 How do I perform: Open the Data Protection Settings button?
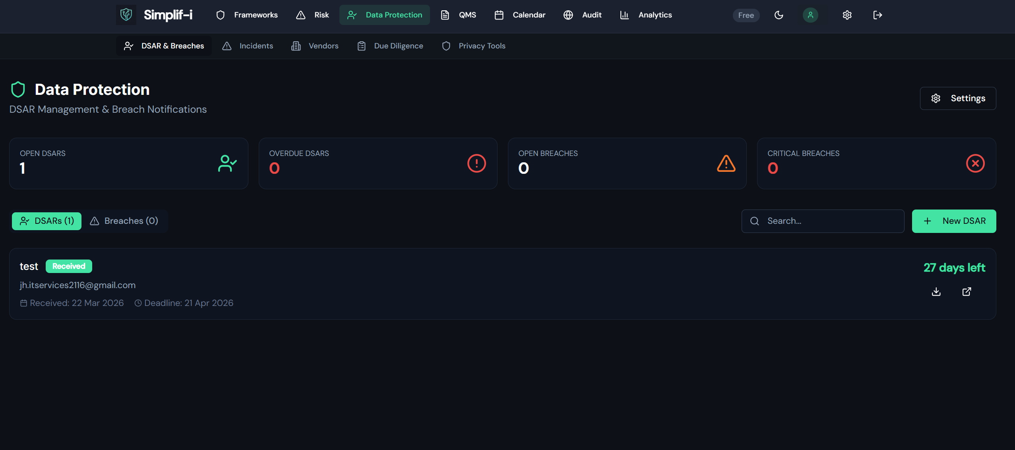pos(957,98)
